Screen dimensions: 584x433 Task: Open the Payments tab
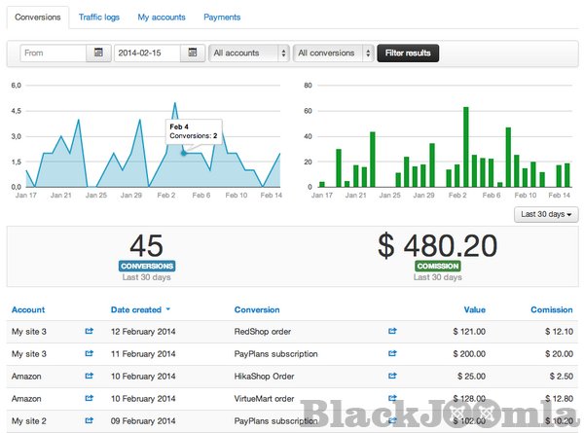(222, 18)
